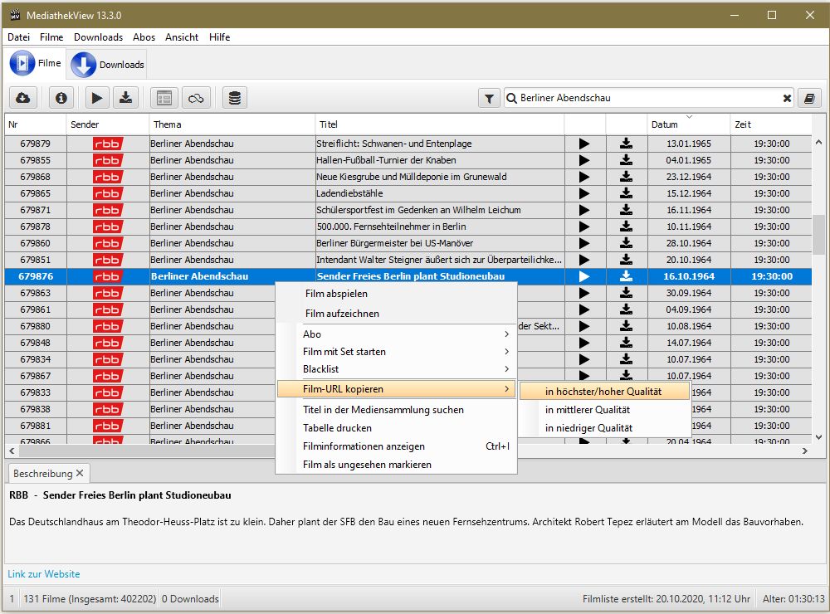
Task: Click the 'Berliner Abendschau' search field
Action: (648, 99)
